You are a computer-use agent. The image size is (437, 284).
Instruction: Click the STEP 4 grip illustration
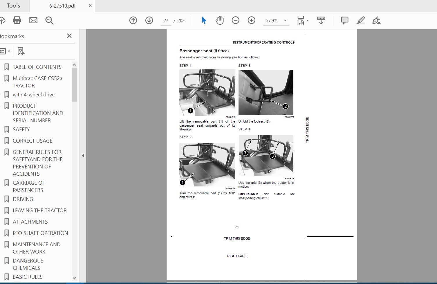point(266,156)
